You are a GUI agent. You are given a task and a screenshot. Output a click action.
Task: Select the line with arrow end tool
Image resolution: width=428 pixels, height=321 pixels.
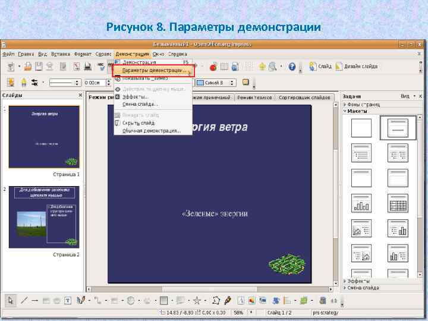click(34, 301)
